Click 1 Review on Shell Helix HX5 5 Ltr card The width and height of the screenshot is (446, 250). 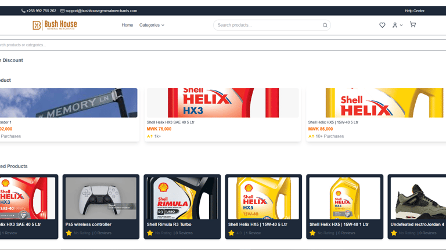coord(253,233)
